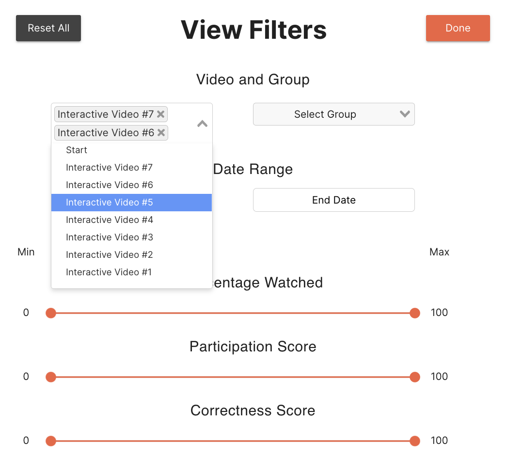The height and width of the screenshot is (474, 507).
Task: Click Percentage Watched maximum slider handle
Action: coord(414,313)
